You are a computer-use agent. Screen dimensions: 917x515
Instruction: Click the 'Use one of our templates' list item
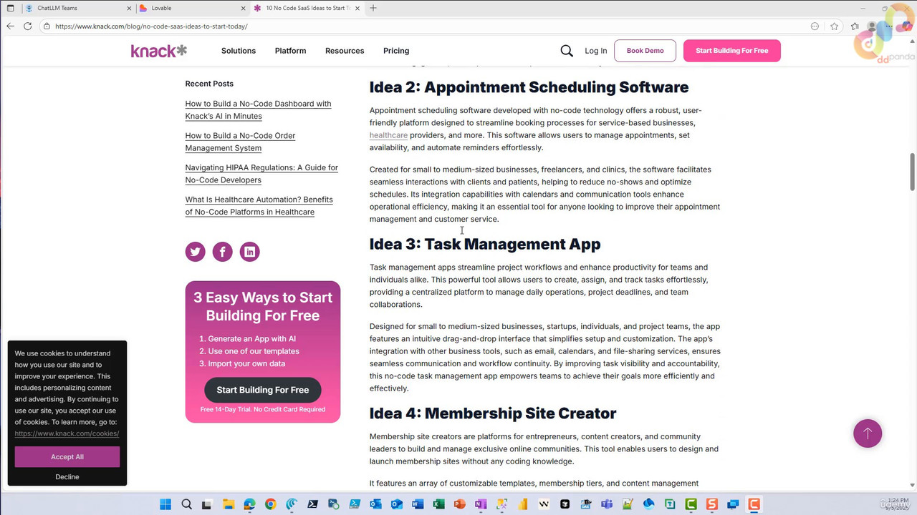pyautogui.click(x=254, y=351)
